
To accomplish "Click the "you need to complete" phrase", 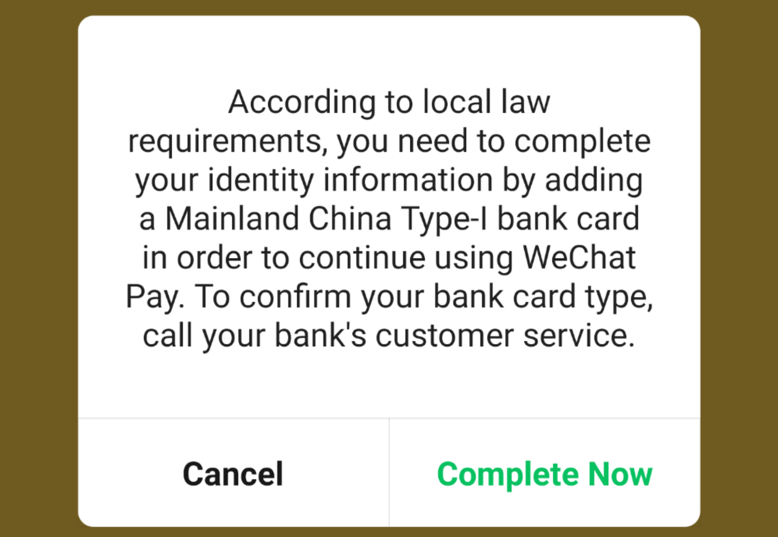I will coord(494,141).
